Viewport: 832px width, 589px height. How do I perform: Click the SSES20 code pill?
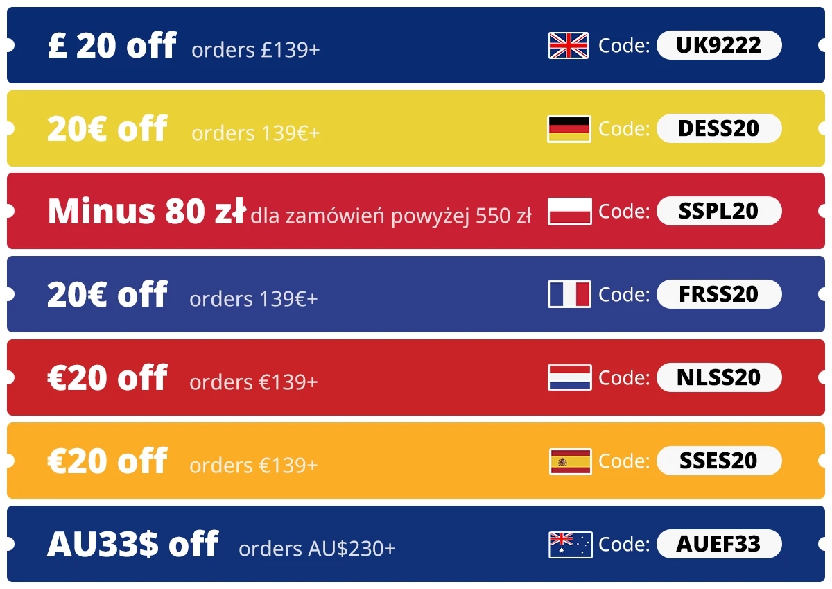coord(718,461)
